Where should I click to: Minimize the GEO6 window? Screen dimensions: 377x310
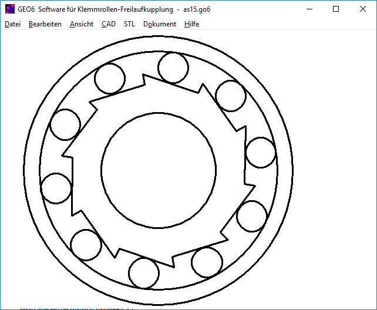pos(309,9)
